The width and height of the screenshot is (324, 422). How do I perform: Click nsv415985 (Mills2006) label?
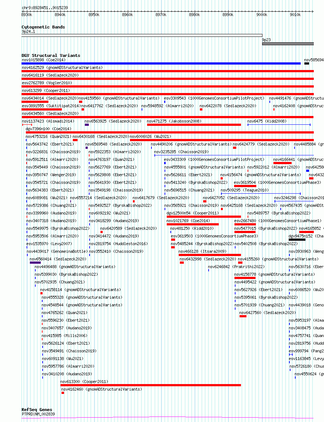pos(65,336)
